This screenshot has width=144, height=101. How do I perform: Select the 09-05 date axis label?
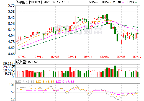point(121,57)
